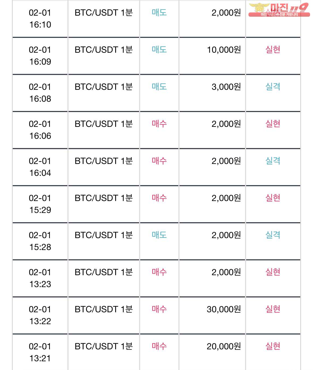The height and width of the screenshot is (370, 313).
Task: Click the 실격 status in the 16:08 row
Action: [x=273, y=87]
